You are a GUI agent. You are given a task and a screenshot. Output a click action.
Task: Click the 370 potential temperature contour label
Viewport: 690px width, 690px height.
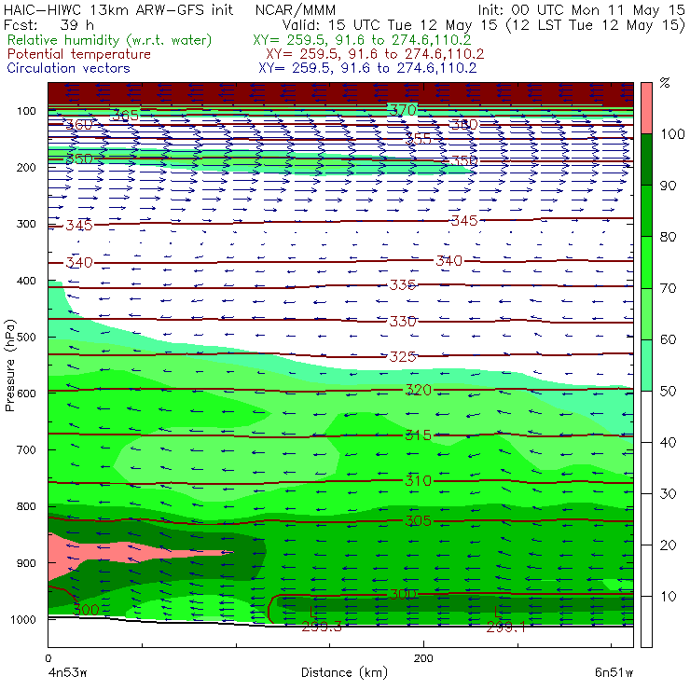[403, 110]
